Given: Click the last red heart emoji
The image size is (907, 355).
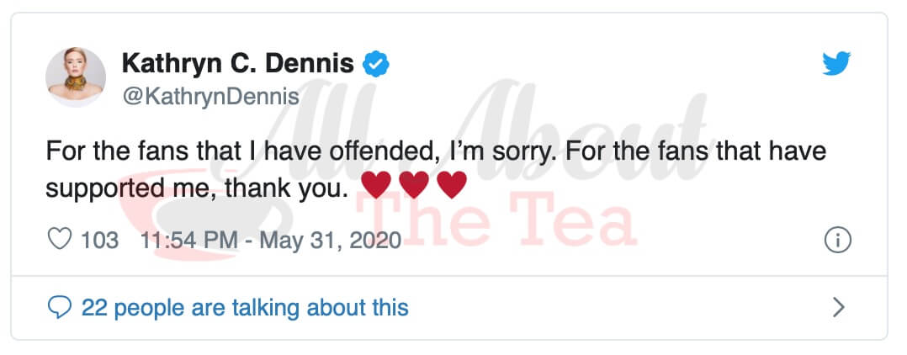Looking at the screenshot, I should tap(452, 185).
